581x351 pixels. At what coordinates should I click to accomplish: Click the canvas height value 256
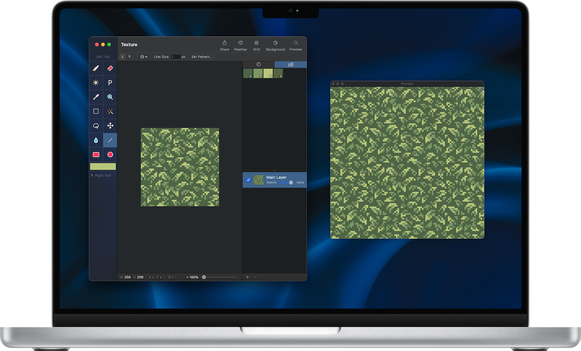(x=140, y=277)
